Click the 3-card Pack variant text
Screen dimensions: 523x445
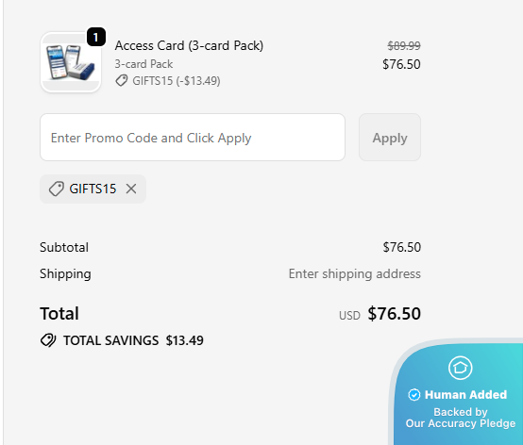pyautogui.click(x=143, y=64)
